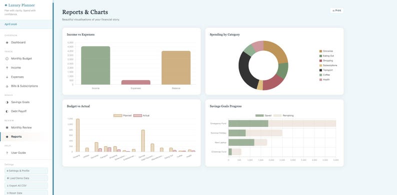Toggle Transport in the spending legend

point(326,70)
